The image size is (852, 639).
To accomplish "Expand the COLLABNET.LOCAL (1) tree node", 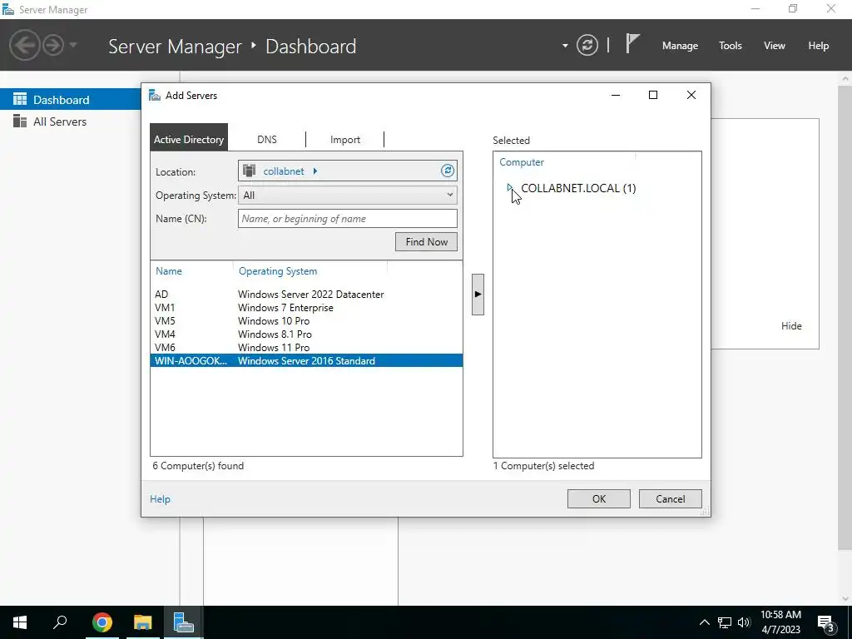I will [510, 187].
